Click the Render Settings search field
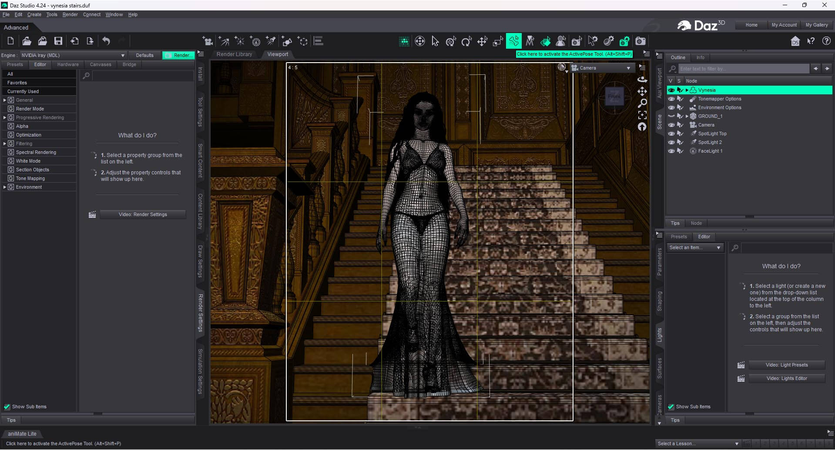This screenshot has height=450, width=835. 143,76
